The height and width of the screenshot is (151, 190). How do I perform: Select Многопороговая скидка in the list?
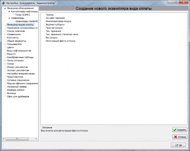coord(58,21)
